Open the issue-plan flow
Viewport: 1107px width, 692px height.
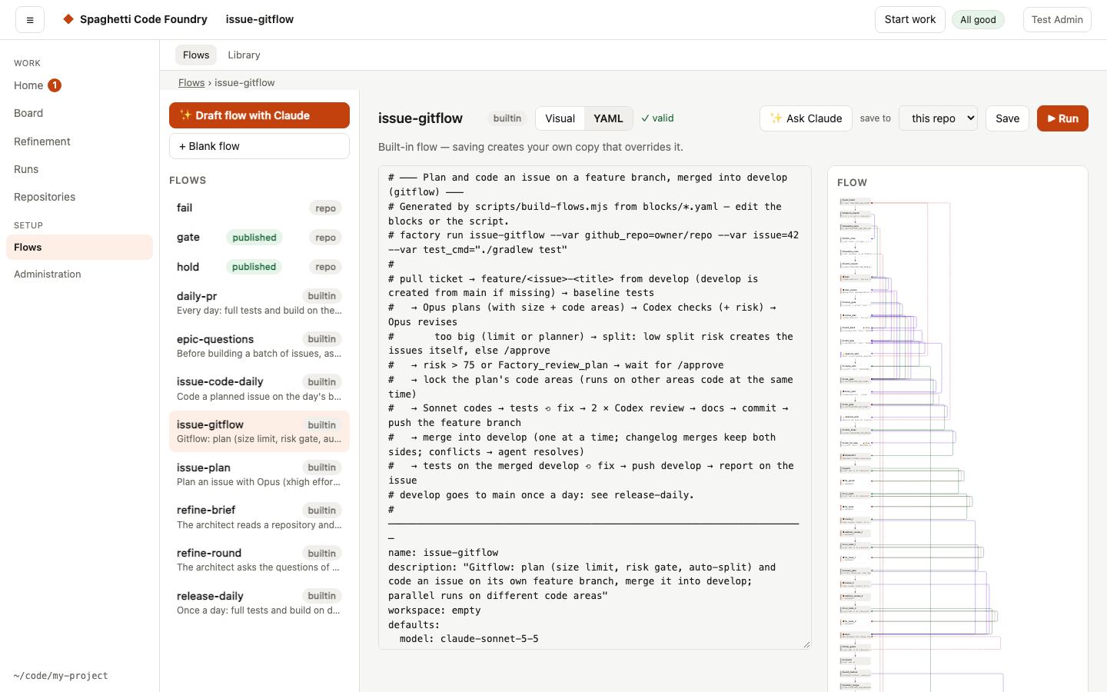pos(259,474)
